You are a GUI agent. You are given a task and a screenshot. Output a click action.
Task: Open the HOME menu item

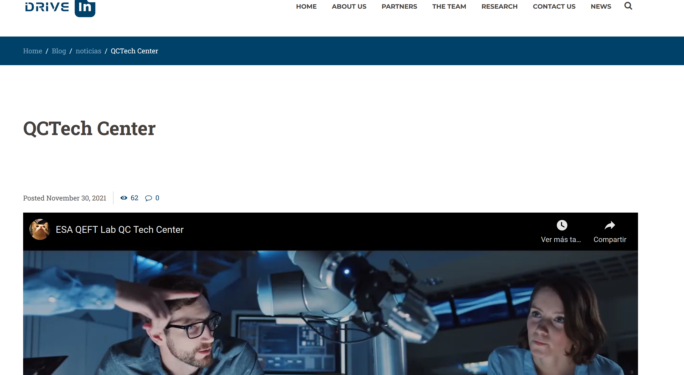click(306, 7)
